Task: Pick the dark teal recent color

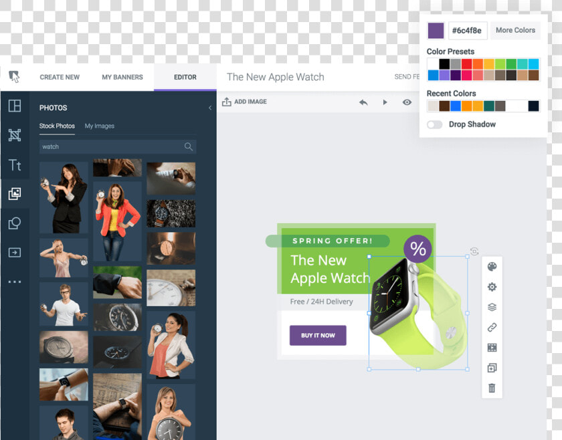Action: 489,106
